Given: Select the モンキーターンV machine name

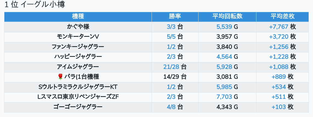Looking at the screenshot, I should point(78,37).
